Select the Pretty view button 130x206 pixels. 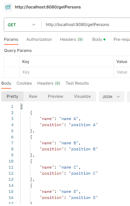pos(12,96)
